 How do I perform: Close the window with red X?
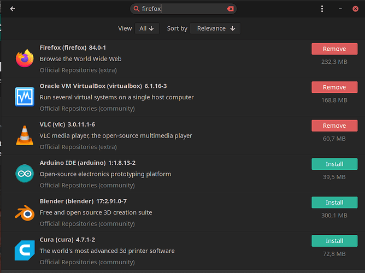pyautogui.click(x=355, y=9)
